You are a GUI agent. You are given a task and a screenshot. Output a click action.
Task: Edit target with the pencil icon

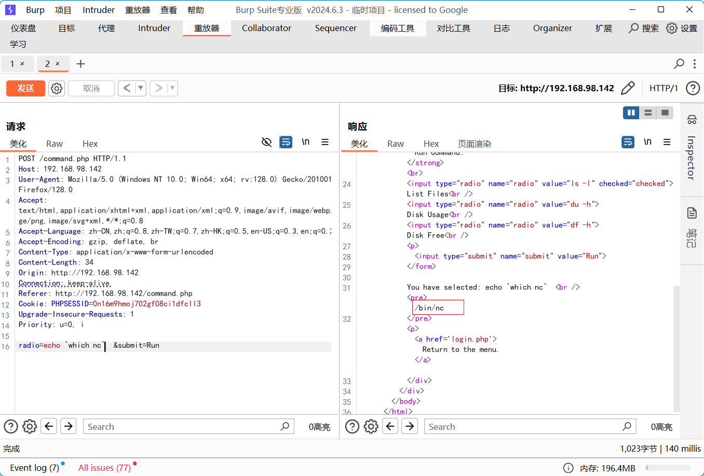[628, 88]
